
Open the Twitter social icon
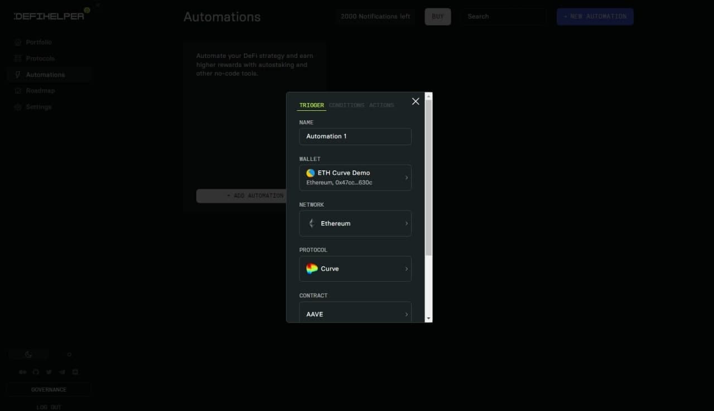(x=49, y=372)
